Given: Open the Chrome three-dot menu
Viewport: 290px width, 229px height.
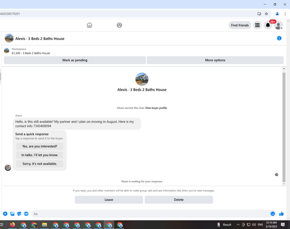Looking at the screenshot, I should [x=285, y=14].
